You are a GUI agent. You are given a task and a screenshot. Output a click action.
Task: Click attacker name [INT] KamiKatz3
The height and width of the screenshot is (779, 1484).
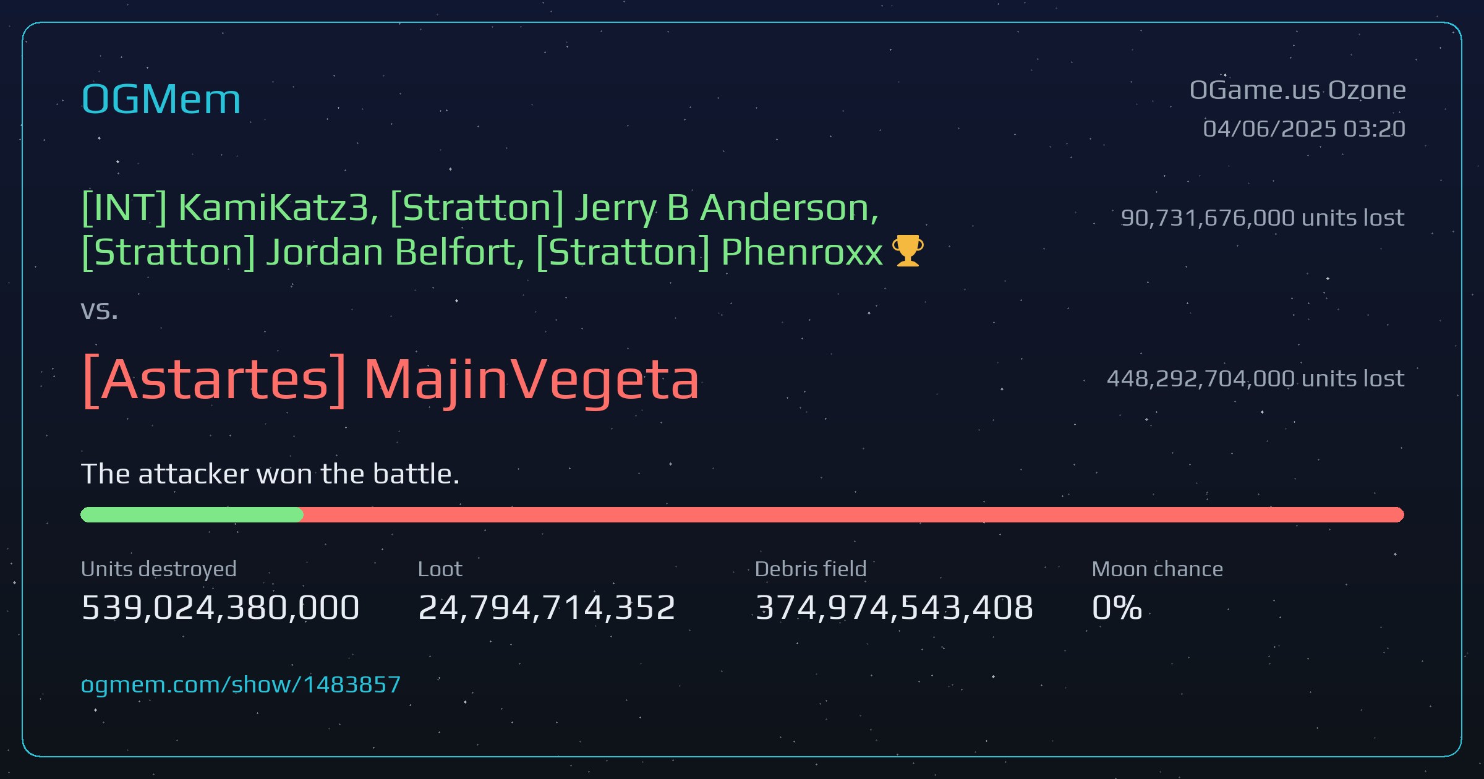click(229, 208)
